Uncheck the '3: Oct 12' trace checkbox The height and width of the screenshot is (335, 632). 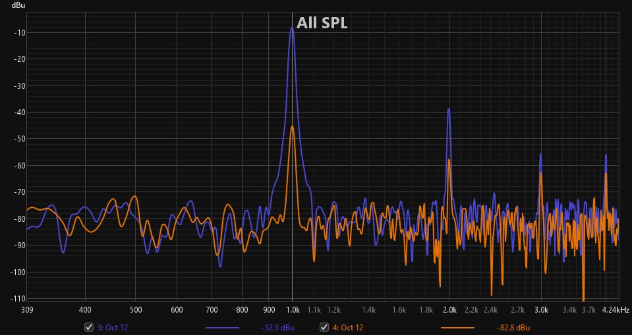[x=89, y=327]
